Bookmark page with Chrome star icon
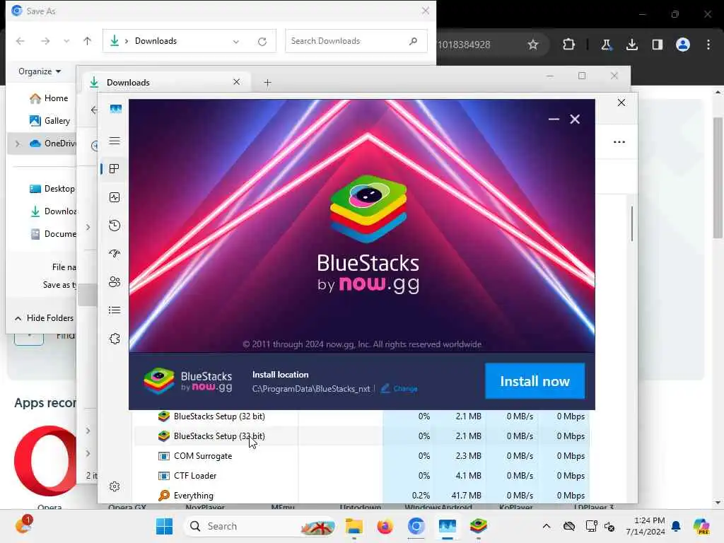The height and width of the screenshot is (543, 724). [x=533, y=45]
